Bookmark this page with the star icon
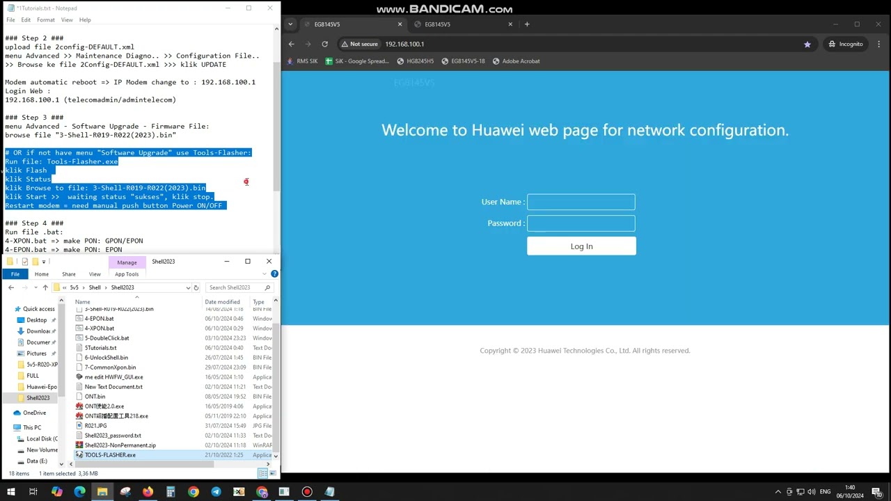The height and width of the screenshot is (501, 891). (807, 44)
